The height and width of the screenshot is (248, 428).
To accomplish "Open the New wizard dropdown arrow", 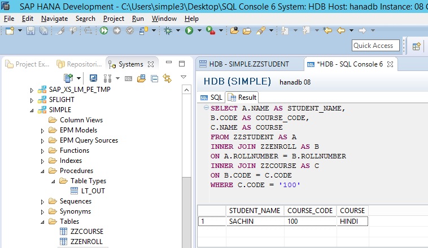I will pos(20,30).
